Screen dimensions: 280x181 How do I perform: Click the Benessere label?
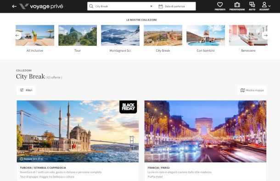click(248, 50)
